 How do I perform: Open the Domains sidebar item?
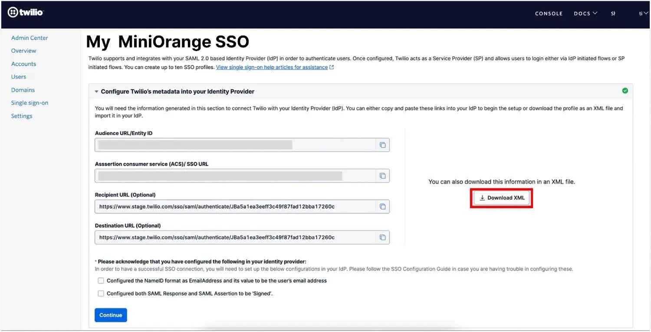pyautogui.click(x=23, y=90)
